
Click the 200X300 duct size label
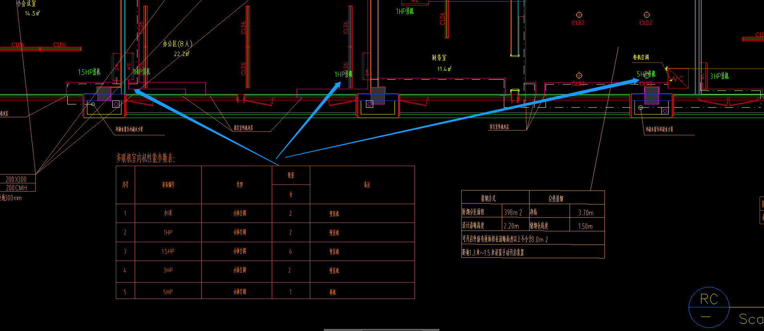[16, 179]
